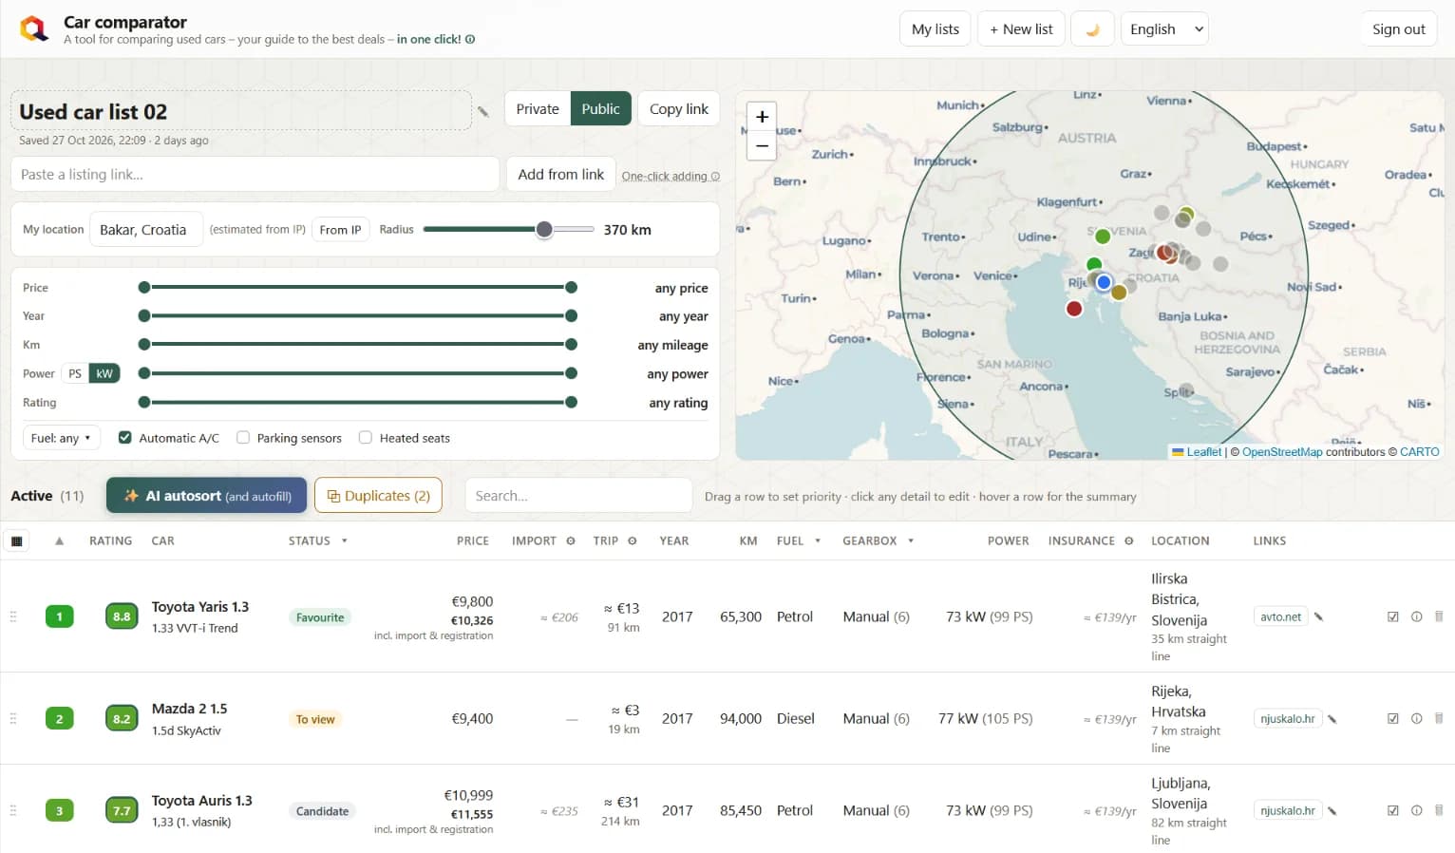Click the Paste a listing link field

[255, 175]
